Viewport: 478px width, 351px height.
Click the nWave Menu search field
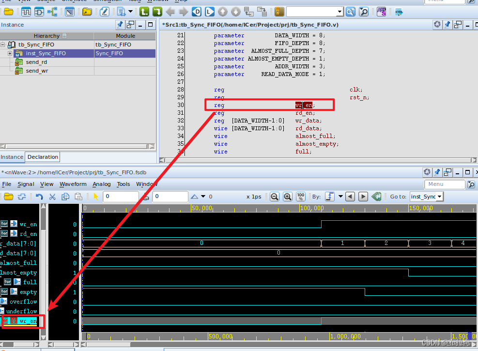(445, 184)
